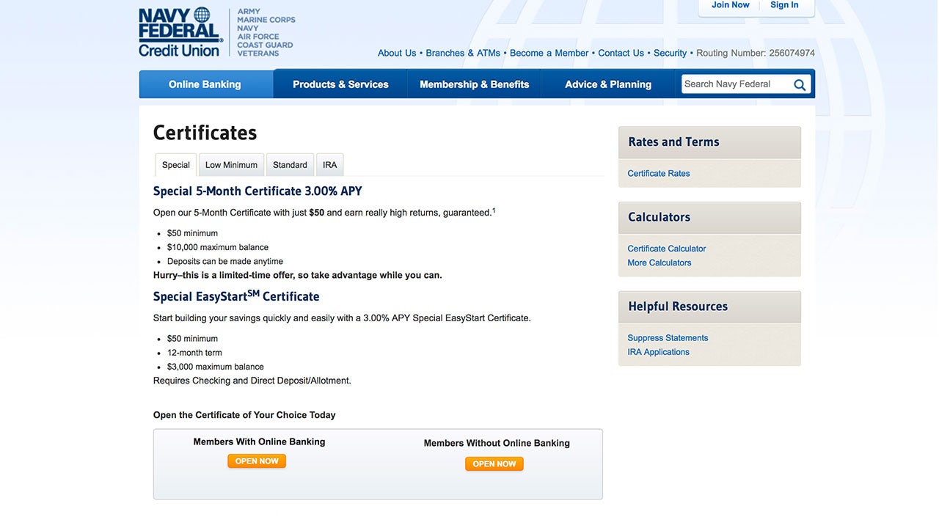
Task: Select the Special certificates tab
Action: 176,165
